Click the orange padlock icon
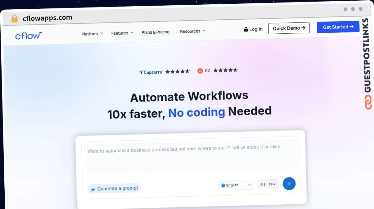 pyautogui.click(x=14, y=18)
